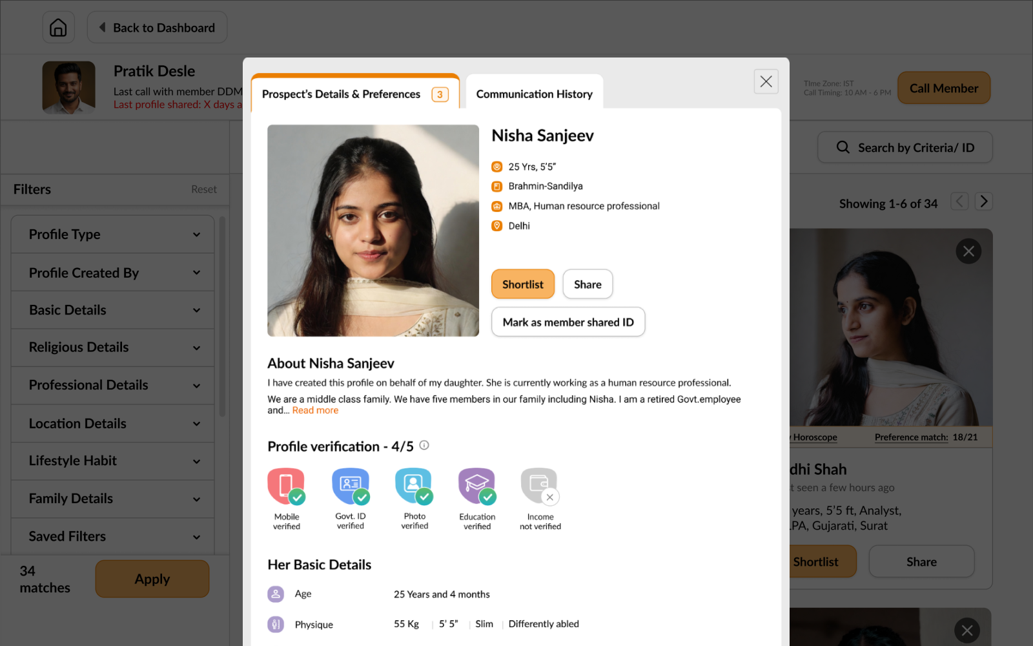The width and height of the screenshot is (1033, 646).
Task: Click the Delhi location pin icon
Action: pos(496,226)
